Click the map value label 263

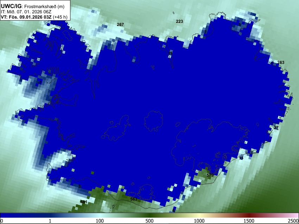pos(281,62)
